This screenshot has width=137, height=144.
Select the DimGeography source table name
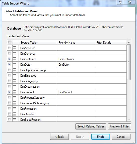(29, 81)
